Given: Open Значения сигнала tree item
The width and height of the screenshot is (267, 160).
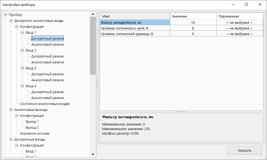Looking at the screenshot, I should [34, 134].
